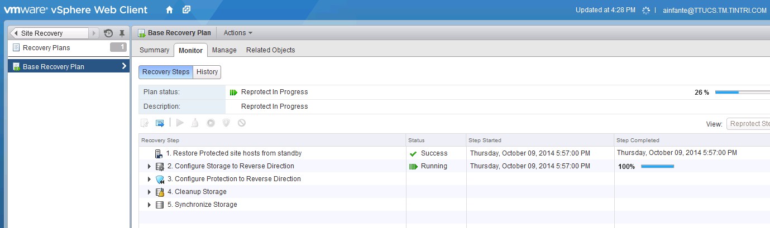Click the Cleanup broom toolbar icon

195,123
